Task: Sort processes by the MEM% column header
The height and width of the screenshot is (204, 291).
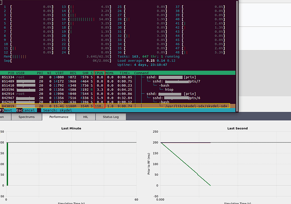Action: 109,73
